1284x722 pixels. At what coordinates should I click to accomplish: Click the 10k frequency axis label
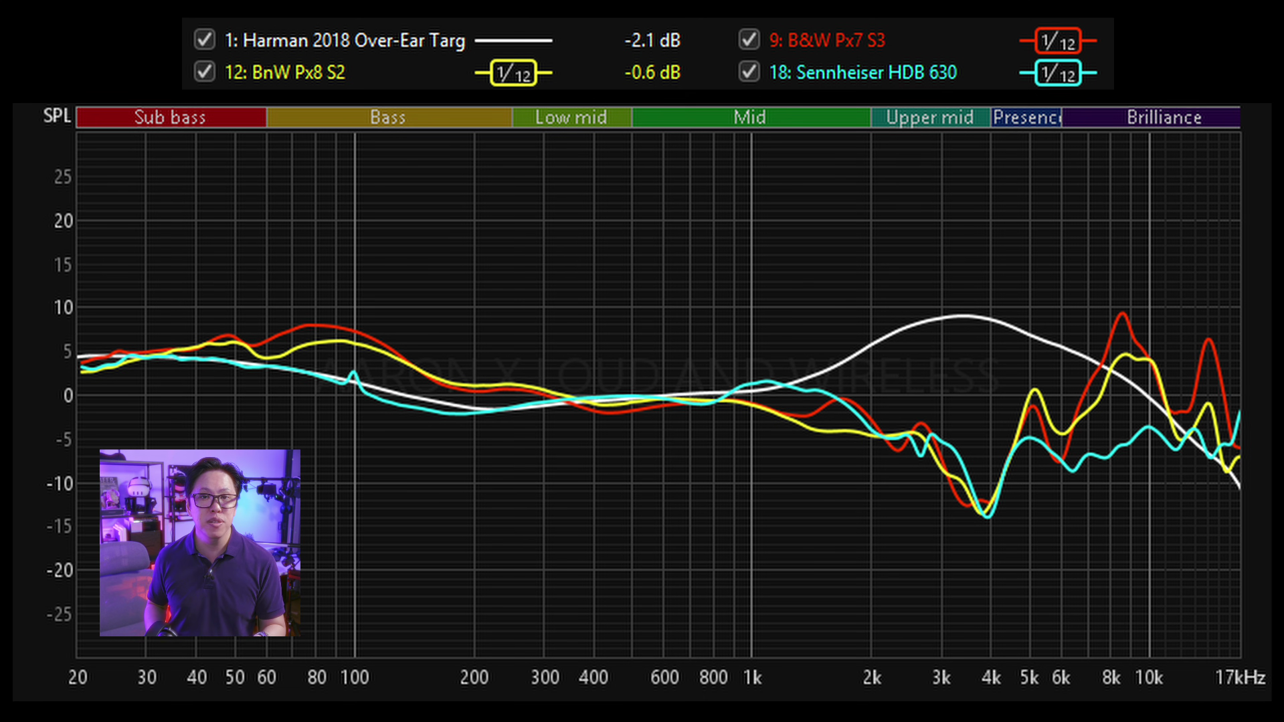[1149, 677]
